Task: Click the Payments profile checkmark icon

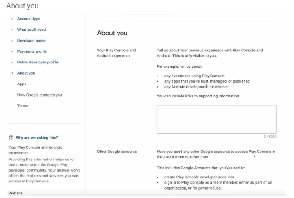Action: click(x=12, y=51)
